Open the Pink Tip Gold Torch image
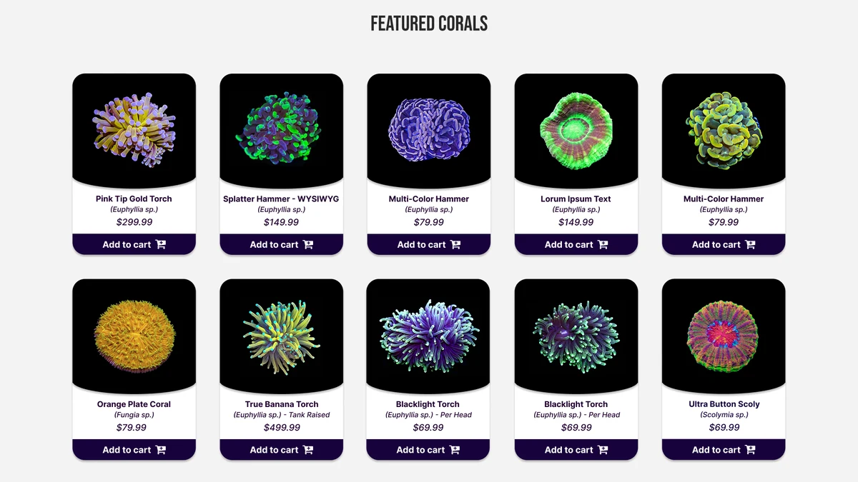The image size is (858, 482). (x=134, y=130)
